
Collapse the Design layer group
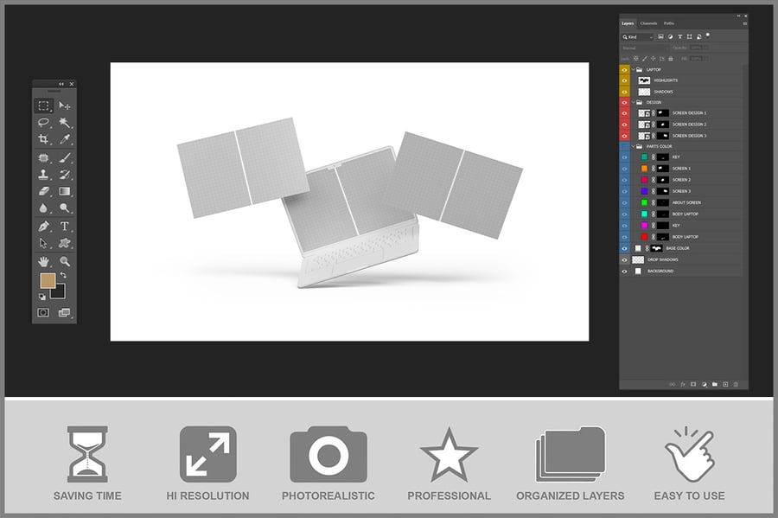coord(633,102)
